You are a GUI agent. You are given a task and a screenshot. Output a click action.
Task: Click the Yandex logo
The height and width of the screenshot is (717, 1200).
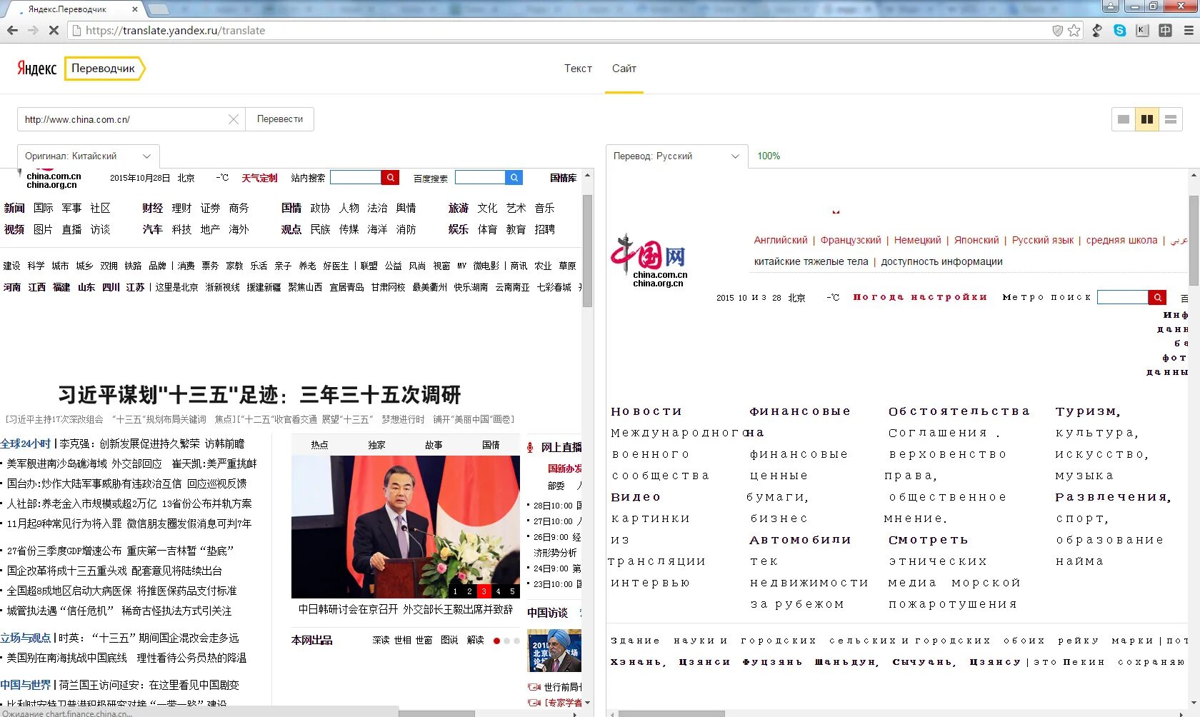(37, 69)
